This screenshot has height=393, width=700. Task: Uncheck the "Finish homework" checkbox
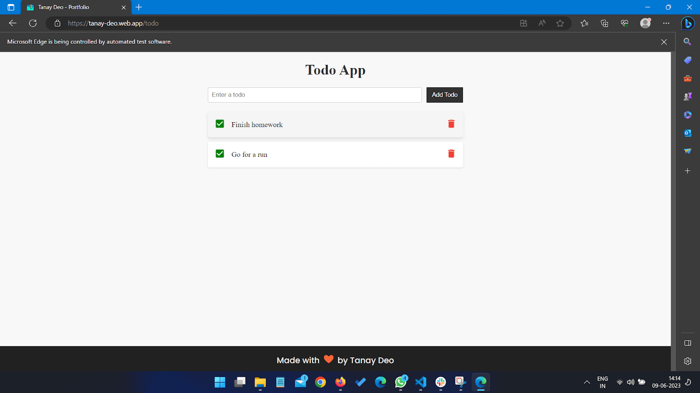click(219, 124)
